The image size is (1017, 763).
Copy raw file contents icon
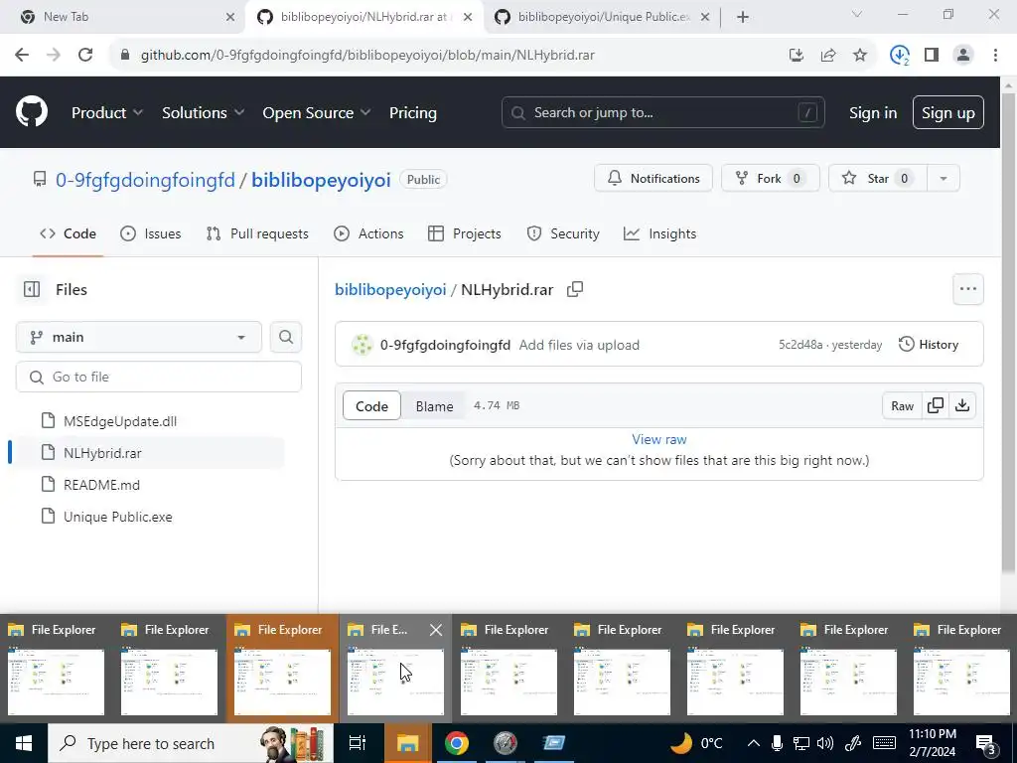click(x=936, y=405)
